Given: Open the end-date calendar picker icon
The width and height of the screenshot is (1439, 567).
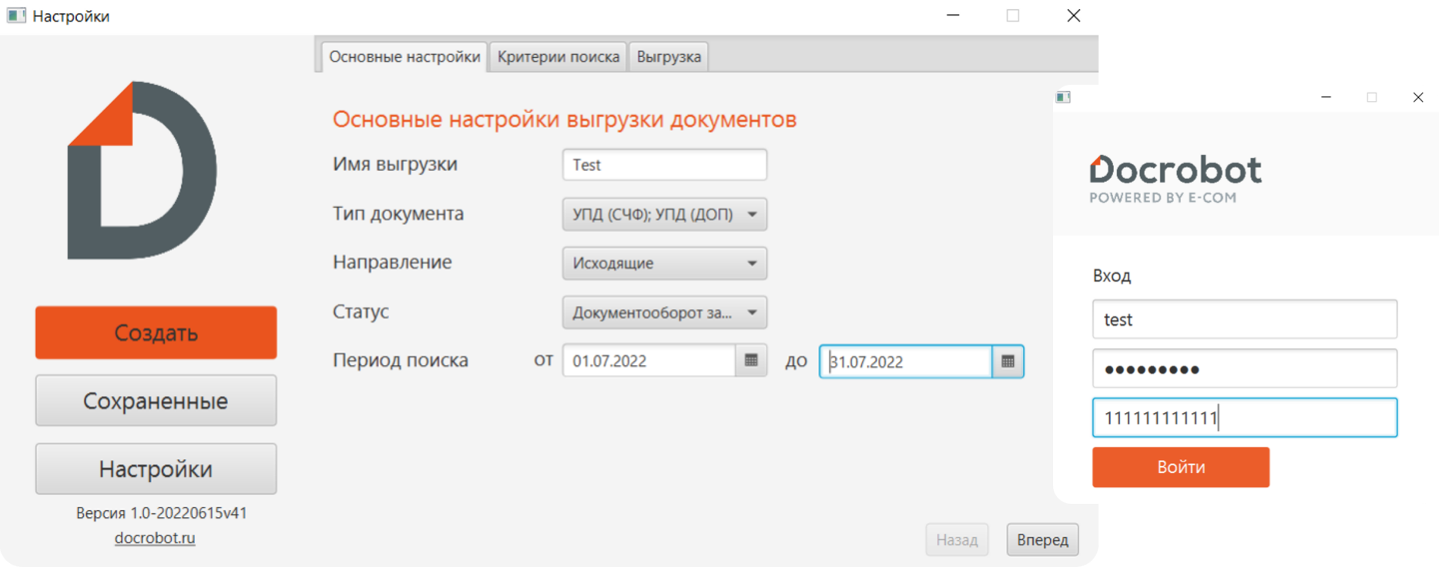Looking at the screenshot, I should coord(1008,361).
